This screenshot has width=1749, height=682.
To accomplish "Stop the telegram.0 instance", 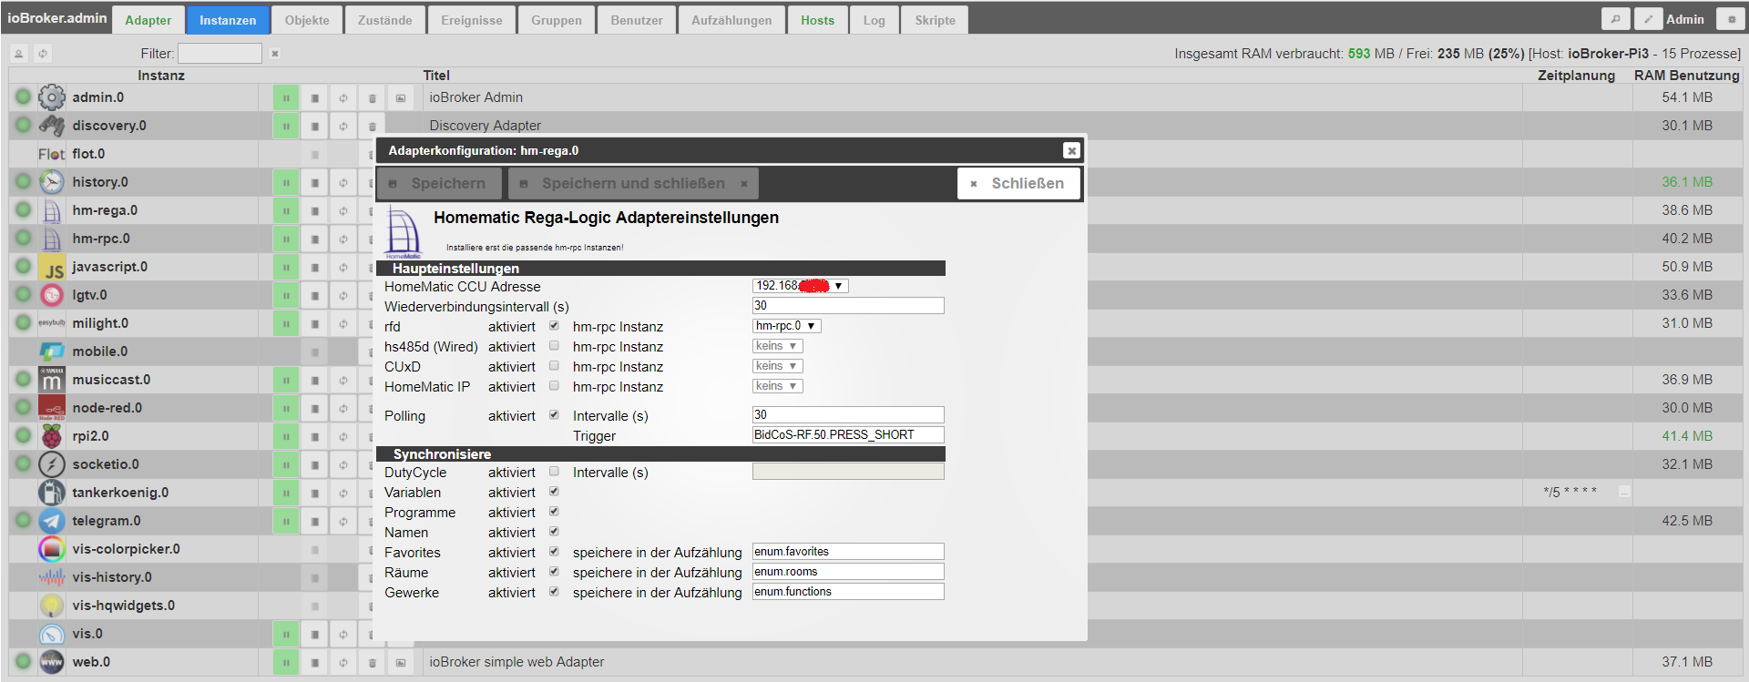I will pyautogui.click(x=314, y=522).
